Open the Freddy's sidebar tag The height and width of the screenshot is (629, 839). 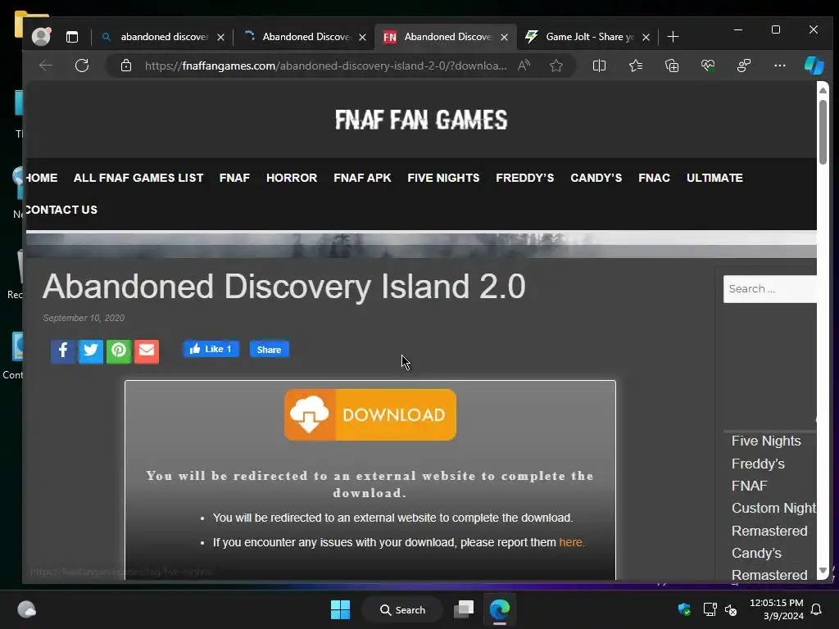click(x=758, y=464)
